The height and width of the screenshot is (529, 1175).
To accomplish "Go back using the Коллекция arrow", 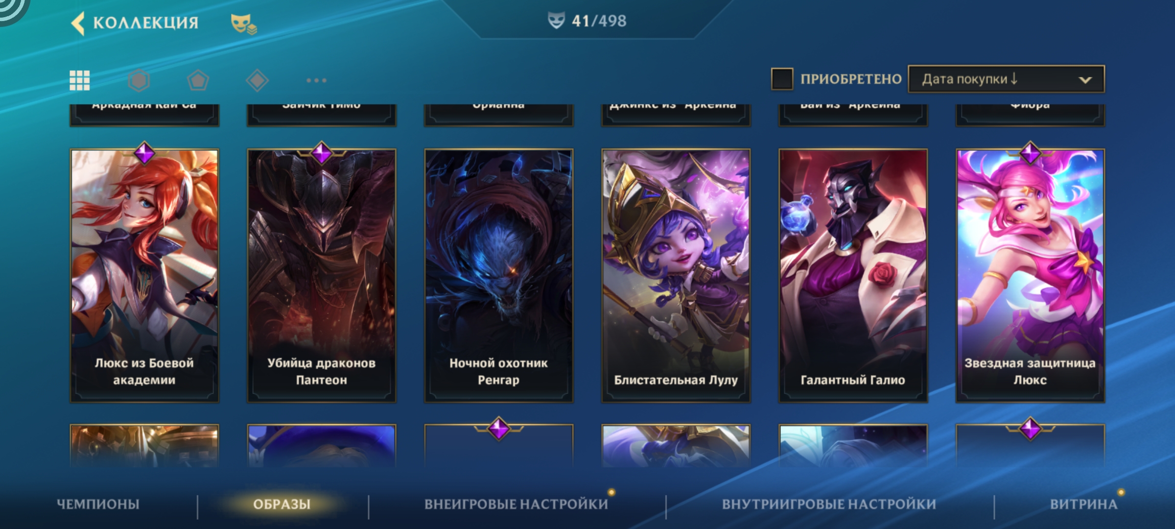I will coord(78,23).
